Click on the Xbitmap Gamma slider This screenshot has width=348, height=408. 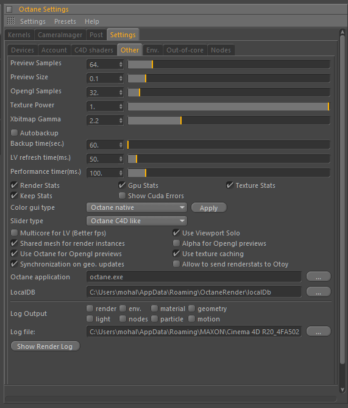click(229, 121)
